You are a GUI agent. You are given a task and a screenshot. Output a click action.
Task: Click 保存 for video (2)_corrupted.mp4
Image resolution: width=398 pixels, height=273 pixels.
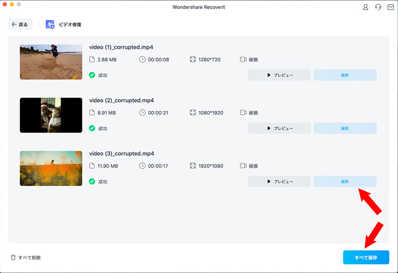(x=345, y=128)
